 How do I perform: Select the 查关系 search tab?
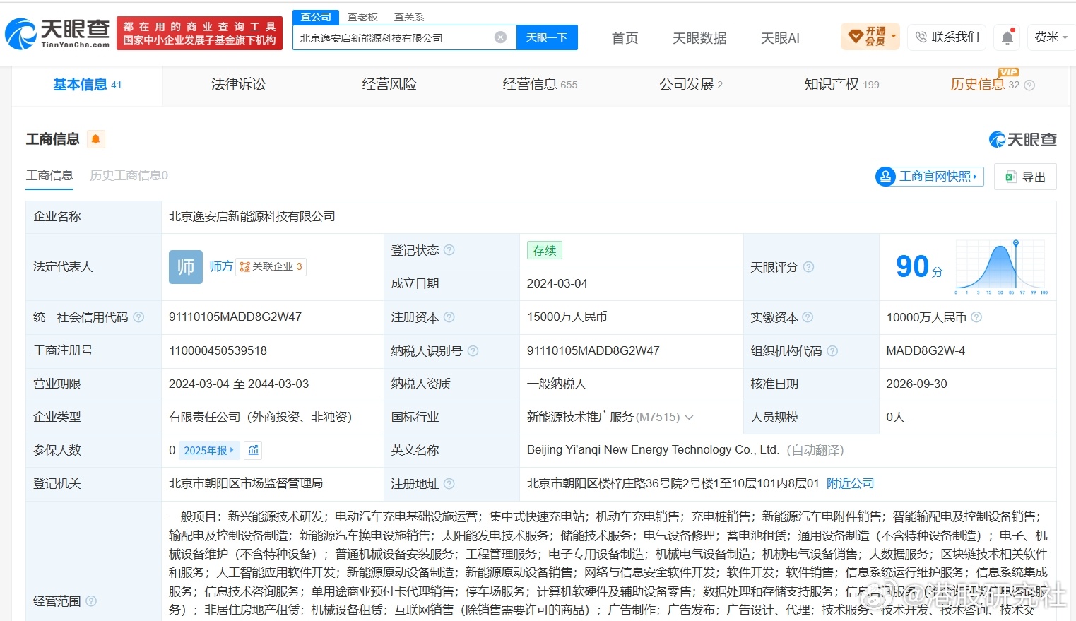[409, 17]
